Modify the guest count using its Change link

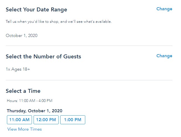click(164, 56)
